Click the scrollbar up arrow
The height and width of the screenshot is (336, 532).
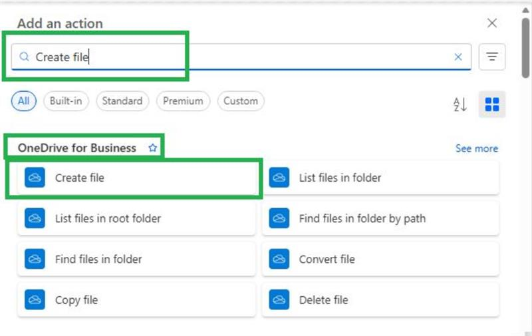(x=525, y=10)
